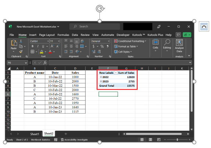Click the Merge & Center icon

tap(82, 46)
